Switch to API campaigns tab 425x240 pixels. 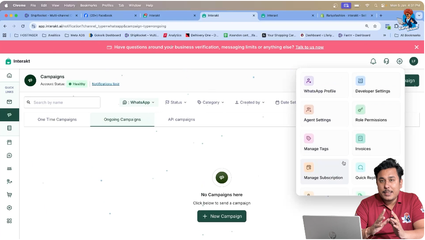tap(181, 119)
